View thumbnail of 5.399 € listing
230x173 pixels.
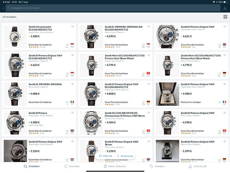coord(167,151)
